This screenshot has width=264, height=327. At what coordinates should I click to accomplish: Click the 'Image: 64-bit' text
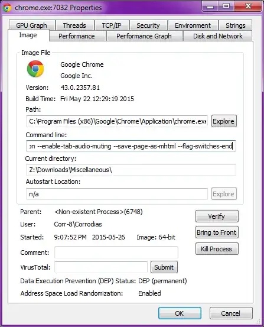(156, 237)
